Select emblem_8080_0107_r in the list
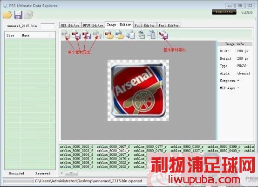Viewport: 258px width, 187px height. tap(113, 155)
